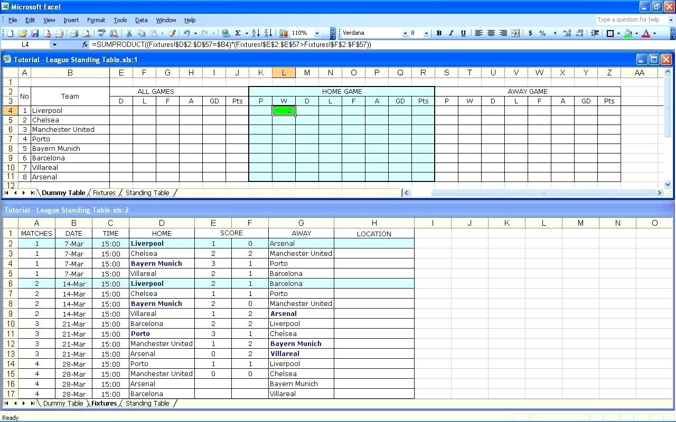Launch the Chart Wizard icon

284,33
